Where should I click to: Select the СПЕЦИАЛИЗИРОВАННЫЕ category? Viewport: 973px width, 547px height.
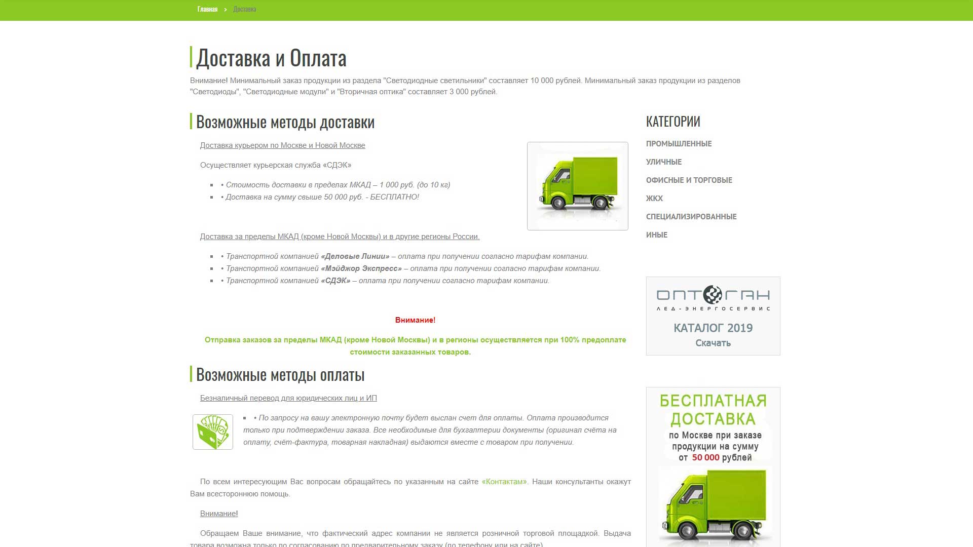click(x=691, y=216)
